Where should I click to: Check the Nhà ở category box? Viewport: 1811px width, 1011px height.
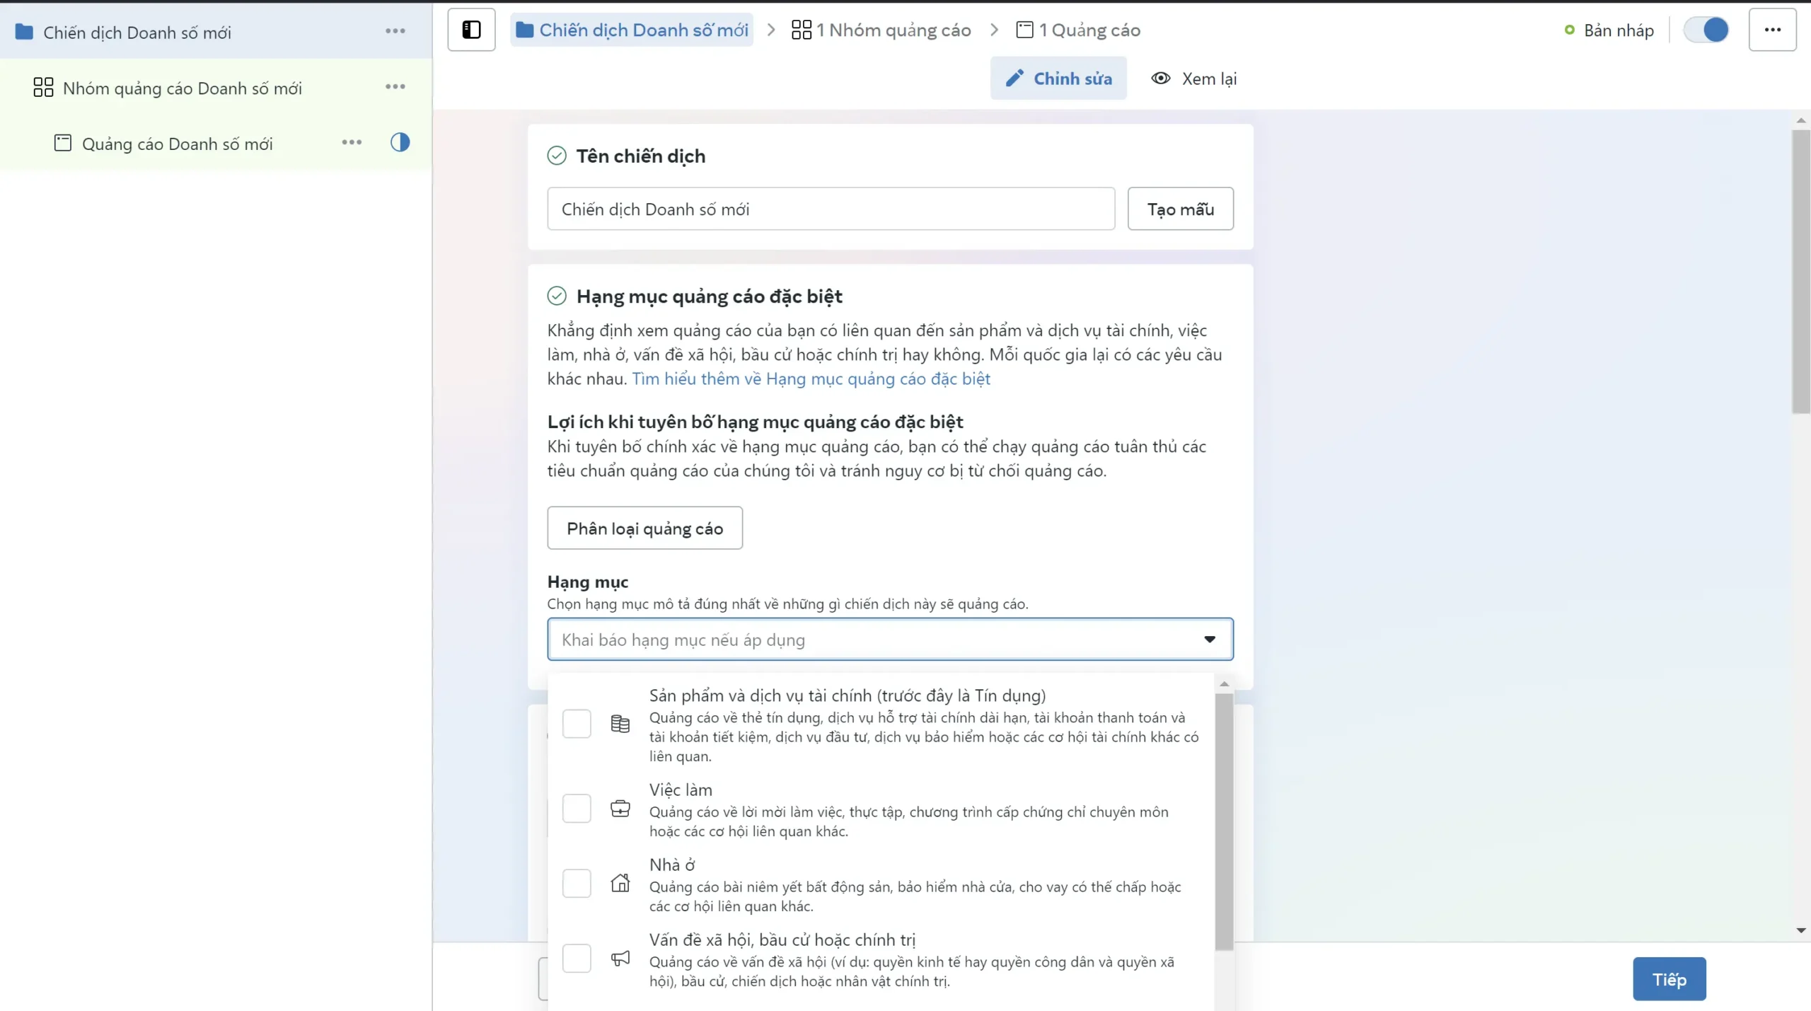[x=577, y=883]
